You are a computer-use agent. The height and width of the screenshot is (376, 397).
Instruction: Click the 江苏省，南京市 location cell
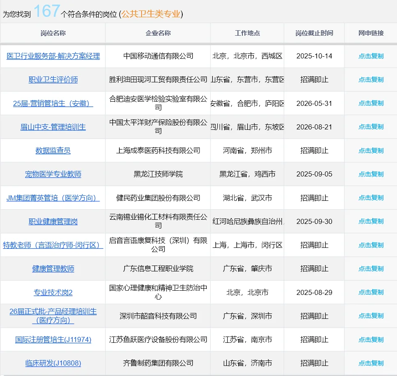point(247,339)
